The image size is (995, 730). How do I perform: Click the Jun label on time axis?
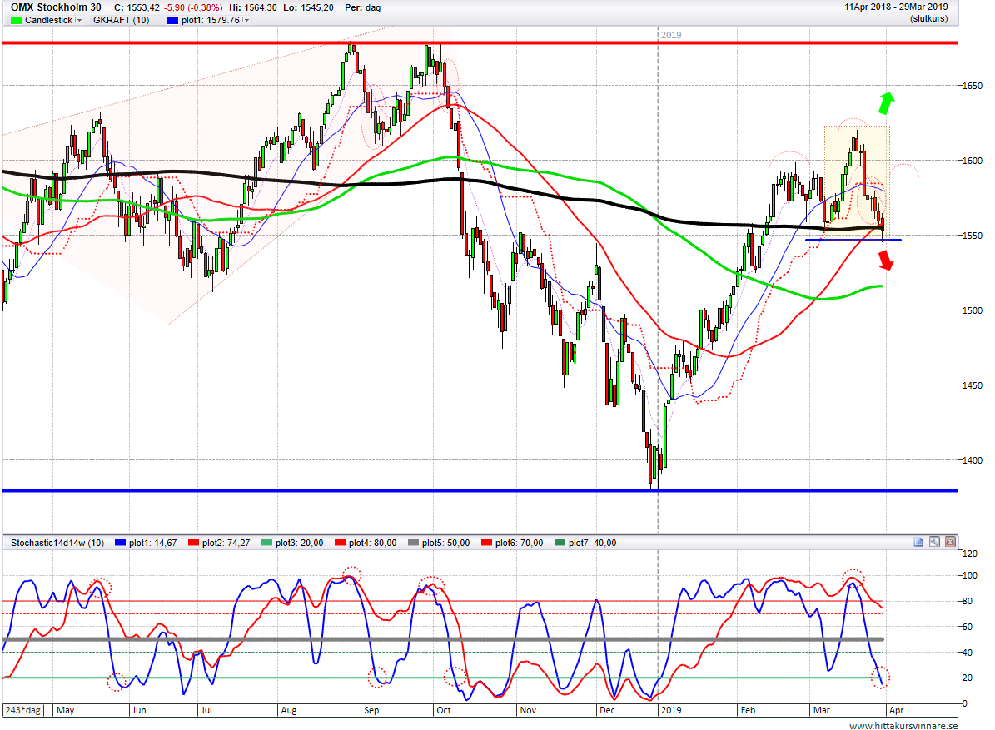pos(139,710)
